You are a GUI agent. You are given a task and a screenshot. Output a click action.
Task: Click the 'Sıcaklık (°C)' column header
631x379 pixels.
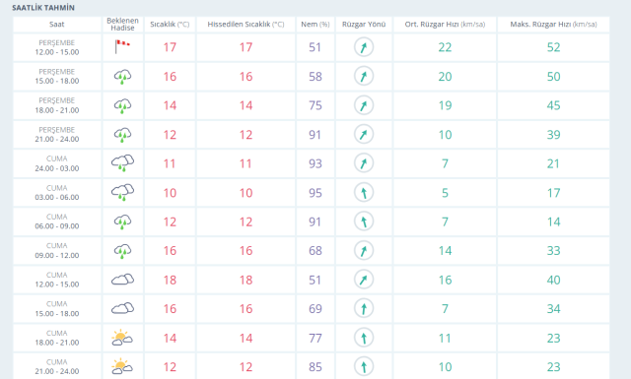tap(170, 24)
